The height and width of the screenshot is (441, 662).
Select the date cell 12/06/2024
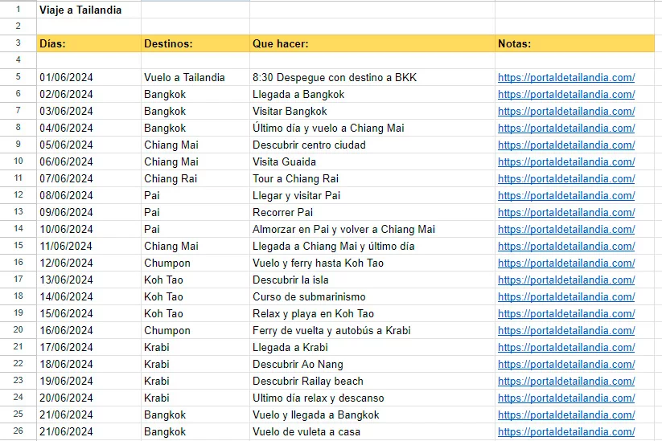(x=88, y=263)
